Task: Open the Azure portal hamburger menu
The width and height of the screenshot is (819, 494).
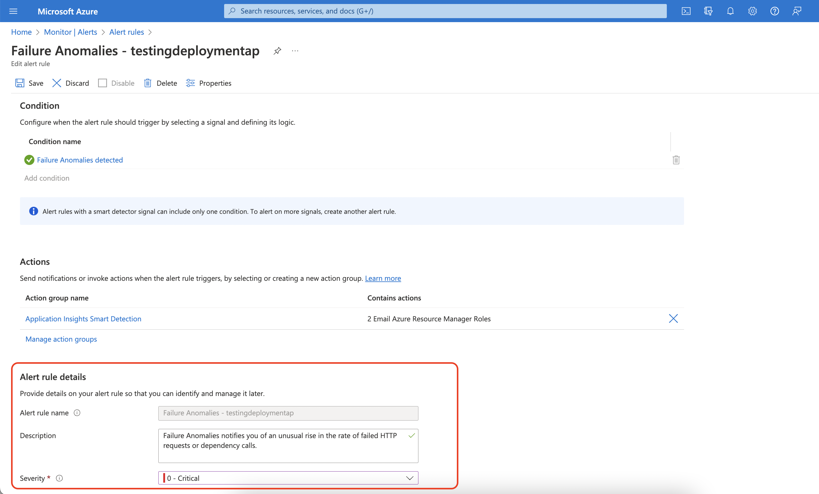Action: [13, 11]
